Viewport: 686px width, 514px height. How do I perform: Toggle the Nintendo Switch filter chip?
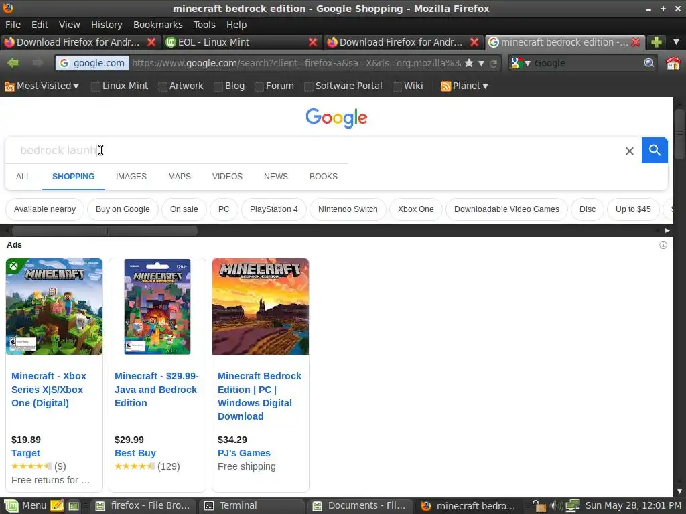(x=348, y=209)
